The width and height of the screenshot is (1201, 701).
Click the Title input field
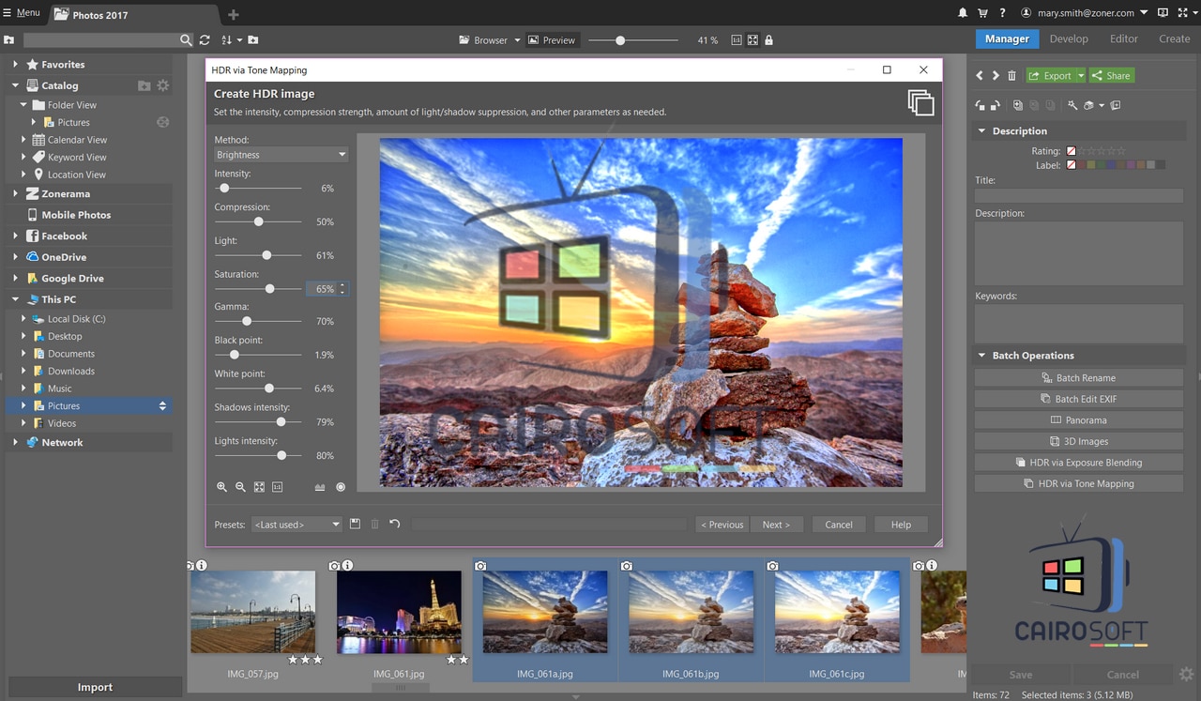1079,195
